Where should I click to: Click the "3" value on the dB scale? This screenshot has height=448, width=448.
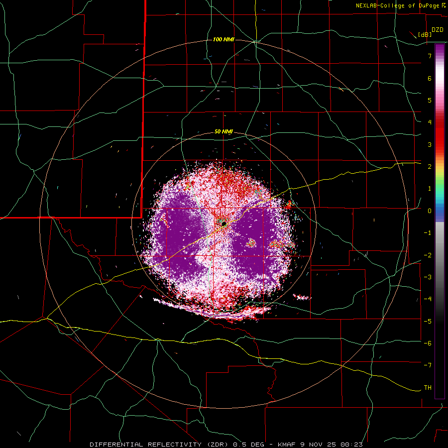tap(430, 144)
